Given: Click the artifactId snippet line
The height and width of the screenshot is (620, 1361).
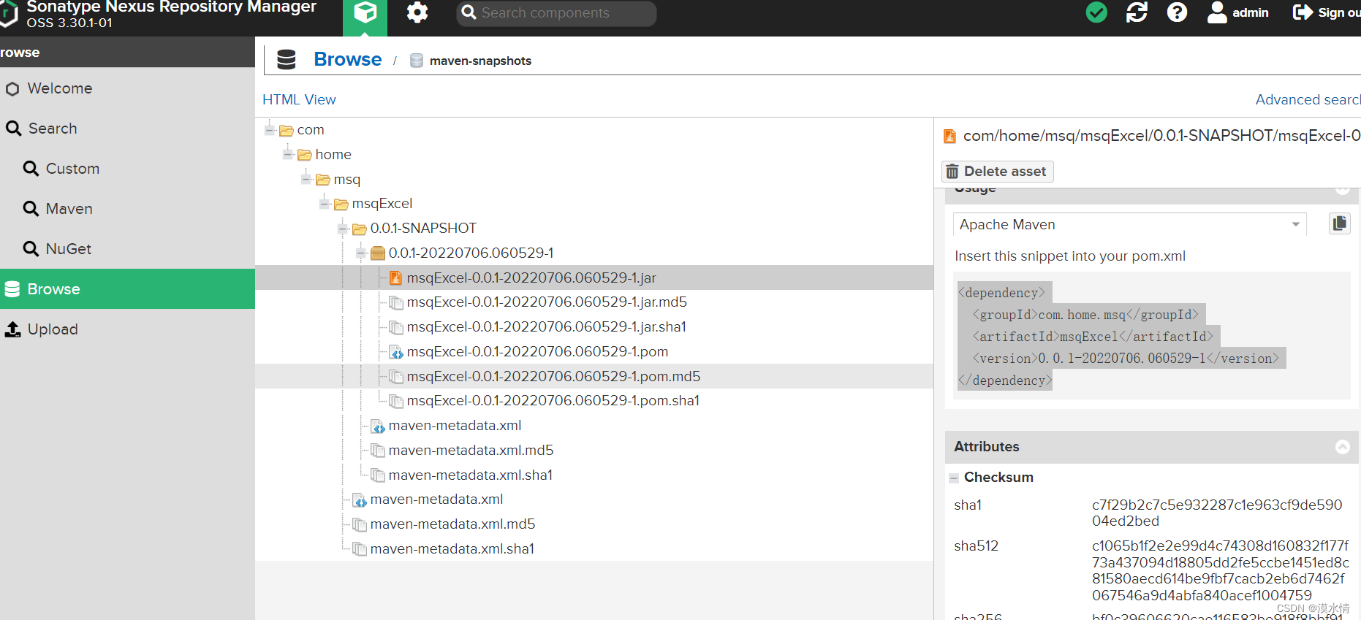Looking at the screenshot, I should [x=1093, y=337].
